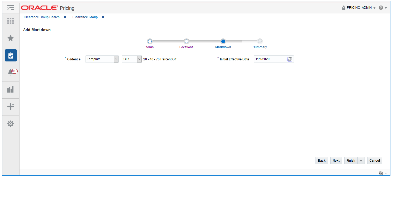Switch to the Clearance Group Search tab
411x202 pixels.
41,17
